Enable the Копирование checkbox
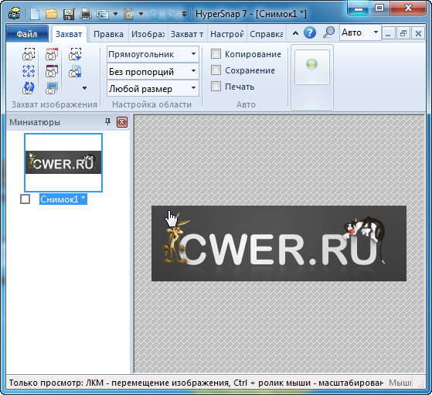 pyautogui.click(x=216, y=54)
